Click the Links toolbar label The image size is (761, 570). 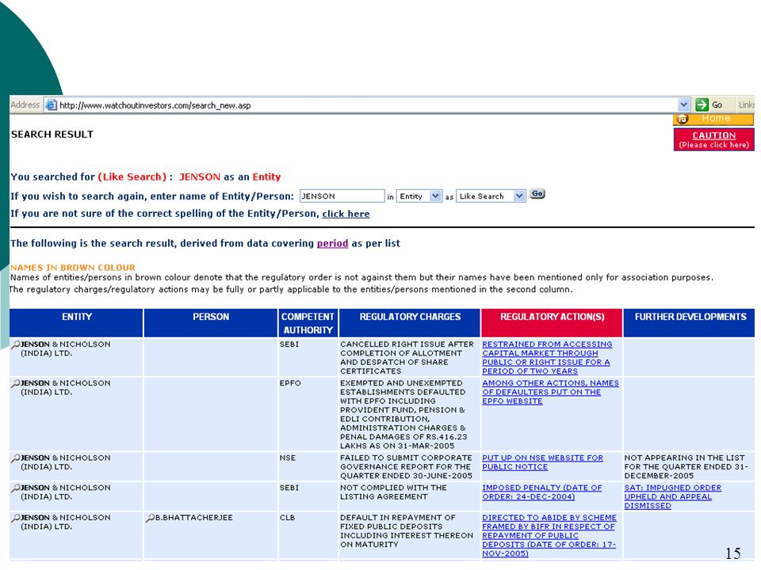(746, 104)
